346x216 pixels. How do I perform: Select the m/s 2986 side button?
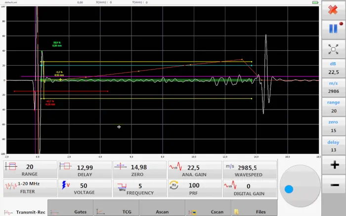[x=333, y=87]
